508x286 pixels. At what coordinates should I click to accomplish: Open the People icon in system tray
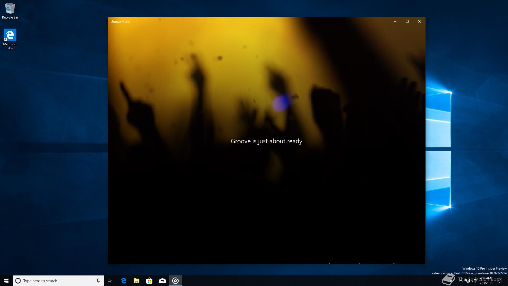point(452,280)
